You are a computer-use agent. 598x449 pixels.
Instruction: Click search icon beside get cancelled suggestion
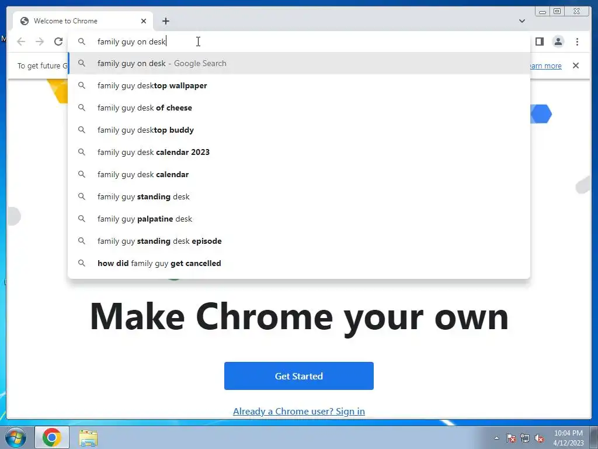[x=82, y=263]
